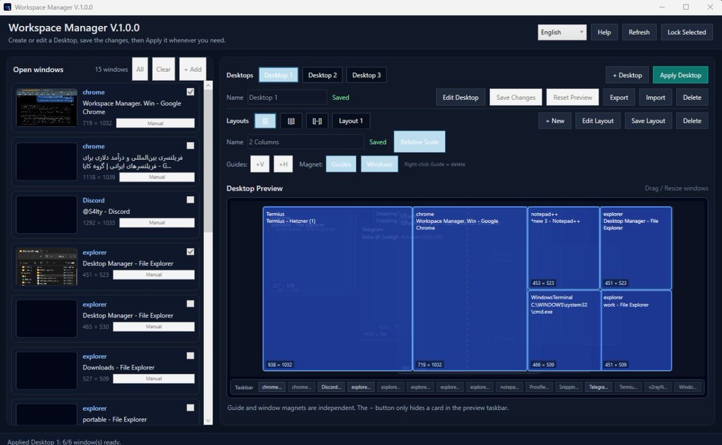Select the Termius window in Desktop Preview
The height and width of the screenshot is (445, 722).
coord(338,289)
